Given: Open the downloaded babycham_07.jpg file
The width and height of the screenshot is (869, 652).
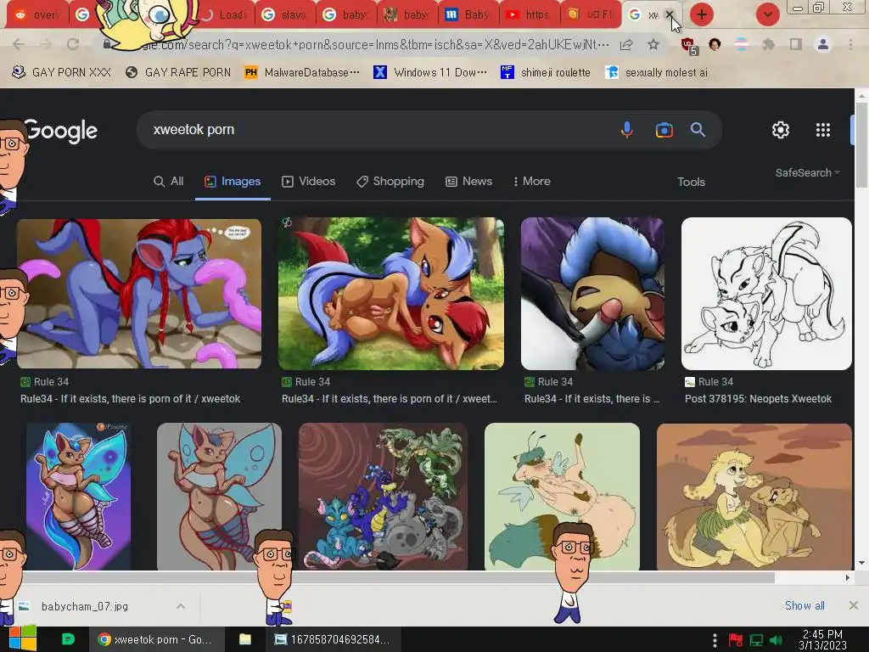Looking at the screenshot, I should tap(84, 606).
